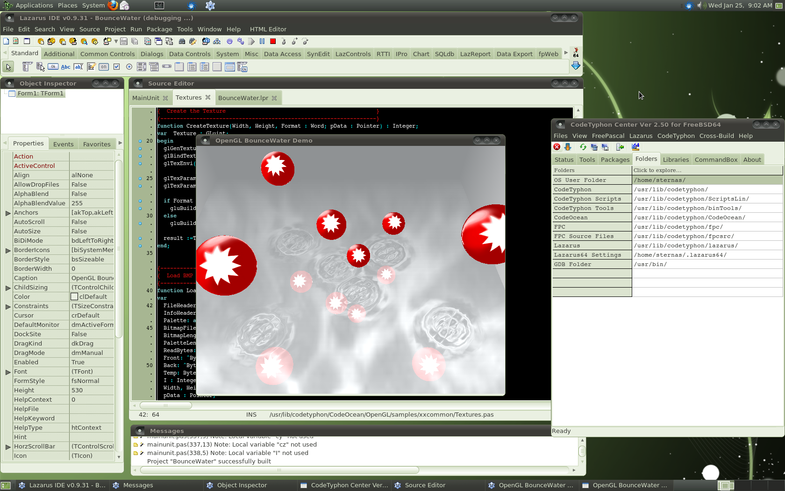785x491 pixels.
Task: Click the Run (play) debug icon
Action: pyautogui.click(x=251, y=41)
